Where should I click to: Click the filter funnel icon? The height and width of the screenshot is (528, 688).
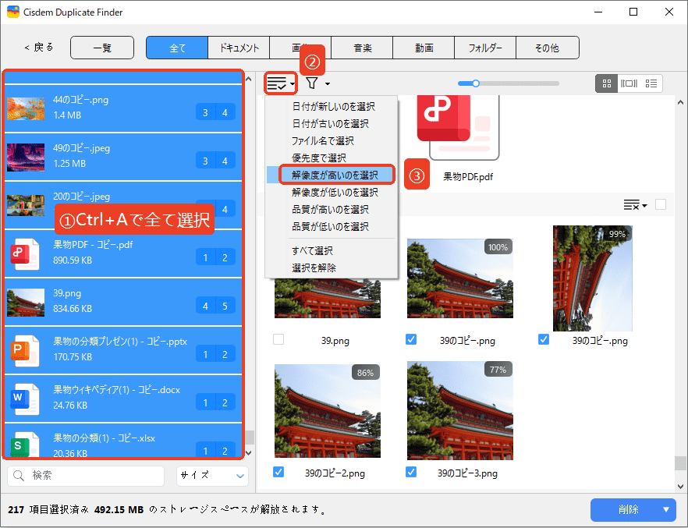312,83
